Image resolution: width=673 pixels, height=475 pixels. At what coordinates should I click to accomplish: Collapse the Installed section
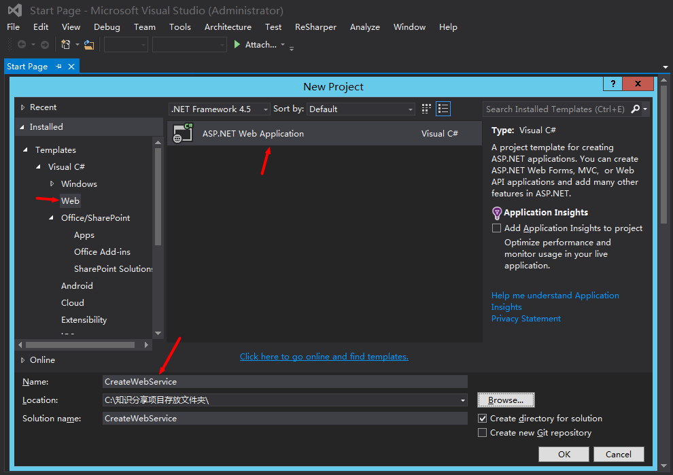pos(22,127)
